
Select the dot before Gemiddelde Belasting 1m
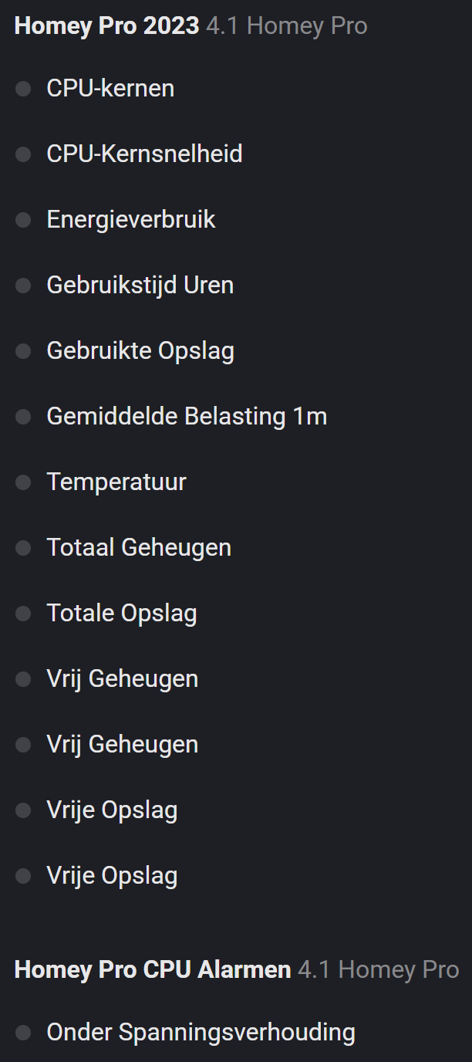pyautogui.click(x=23, y=417)
